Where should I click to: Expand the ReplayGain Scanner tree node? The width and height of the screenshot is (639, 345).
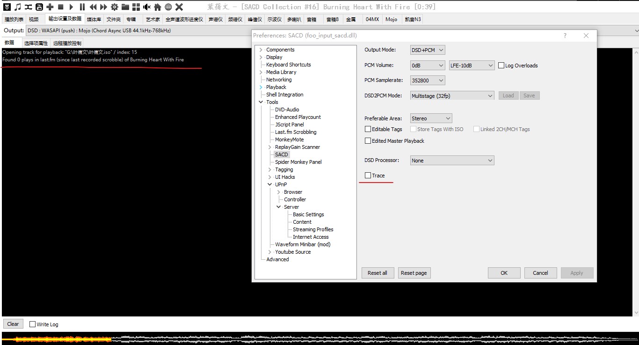(270, 147)
